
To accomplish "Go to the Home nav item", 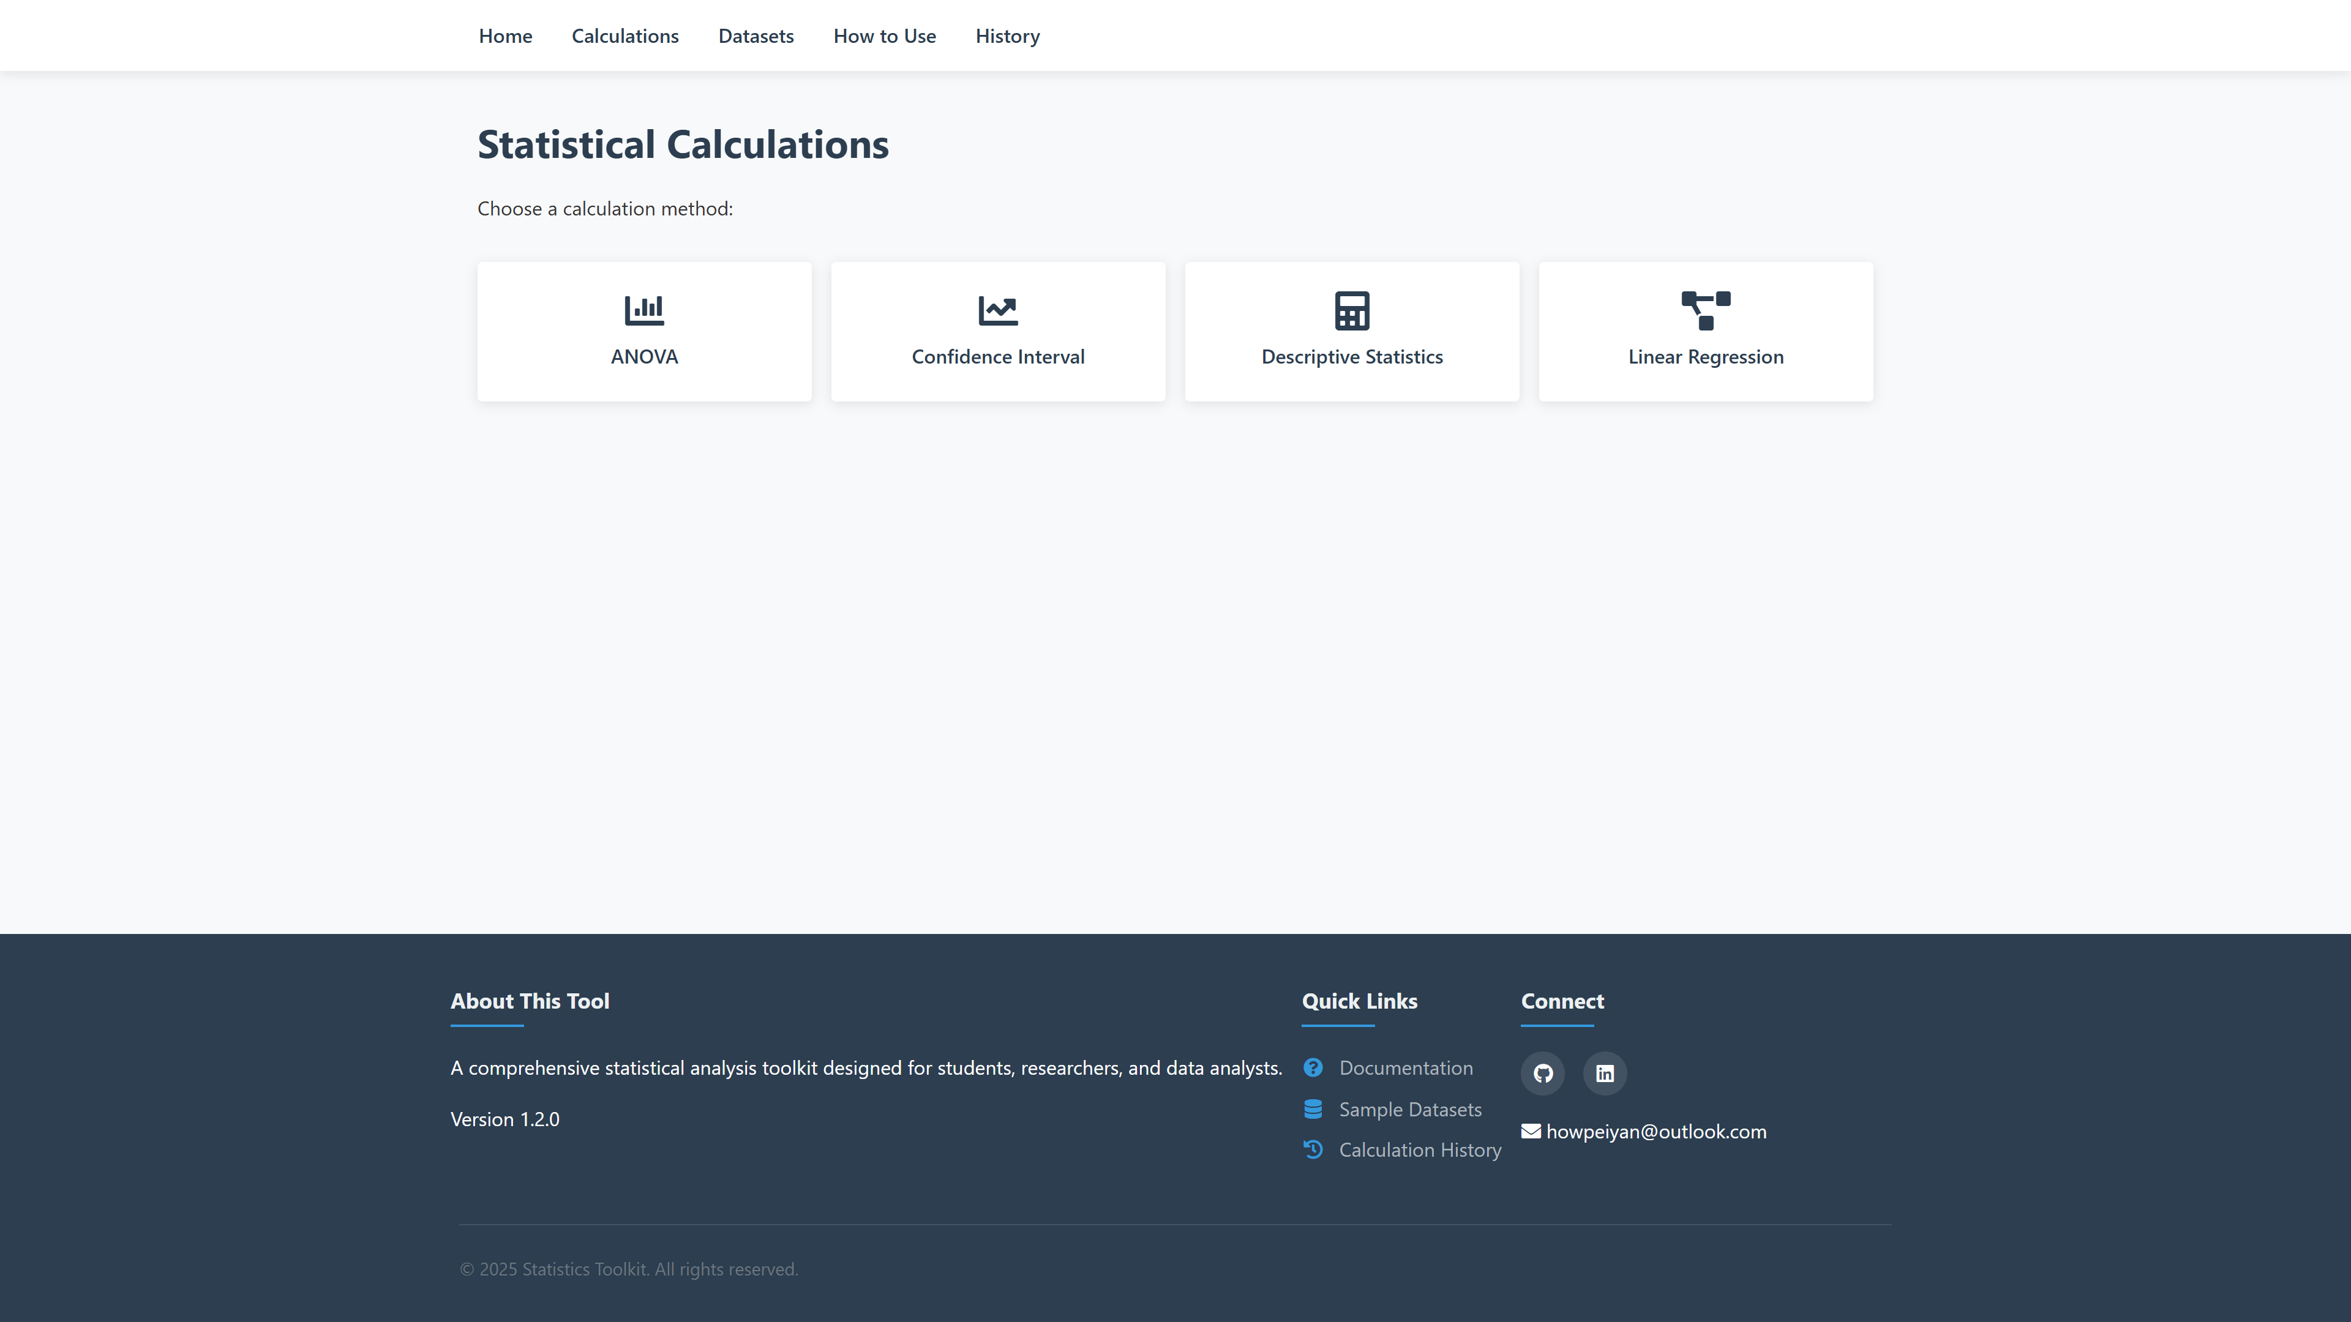I will pyautogui.click(x=504, y=35).
